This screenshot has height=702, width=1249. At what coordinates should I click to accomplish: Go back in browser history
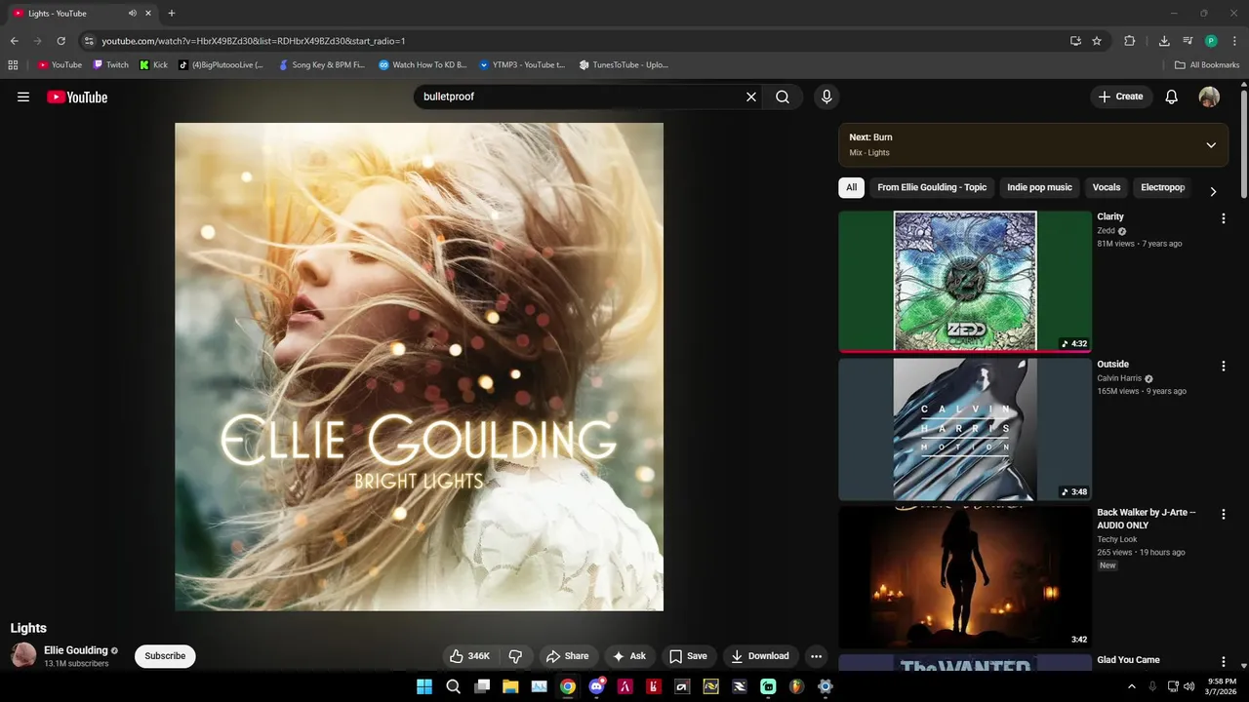[x=14, y=41]
